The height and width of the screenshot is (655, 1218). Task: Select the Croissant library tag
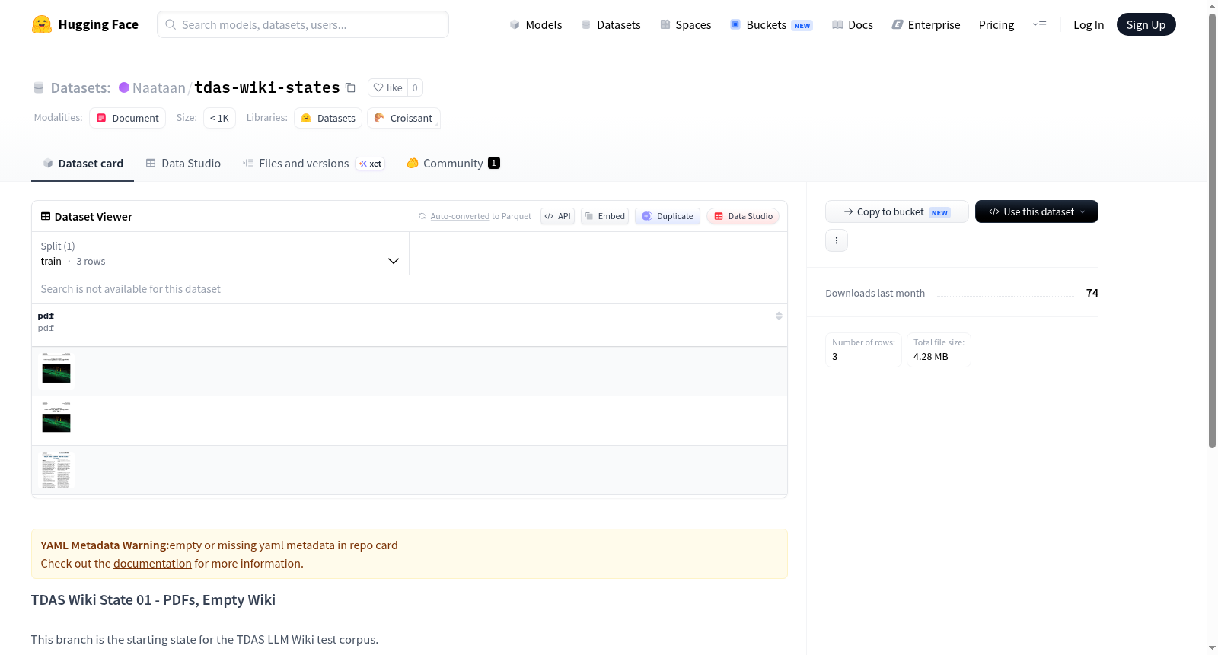click(403, 118)
